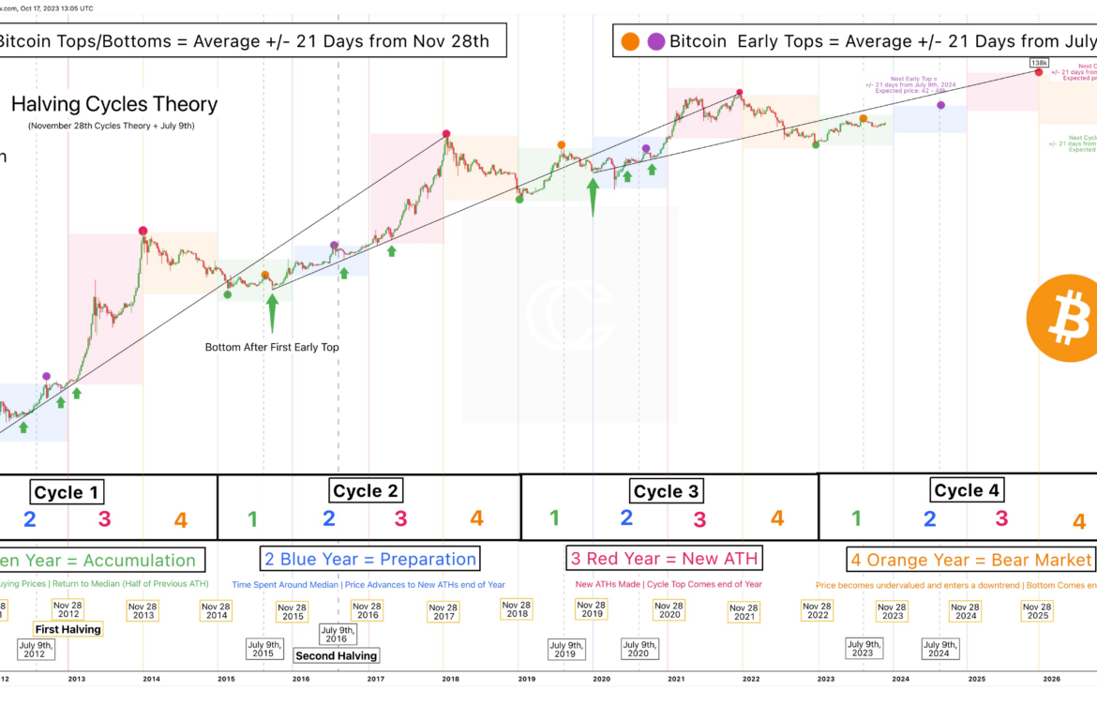This screenshot has height=705, width=1097.
Task: Click the 'July 9th, 2019' date label
Action: pos(566,649)
